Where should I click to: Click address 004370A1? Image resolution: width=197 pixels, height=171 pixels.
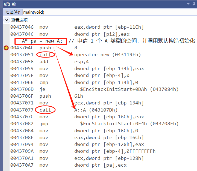[x=22, y=158]
